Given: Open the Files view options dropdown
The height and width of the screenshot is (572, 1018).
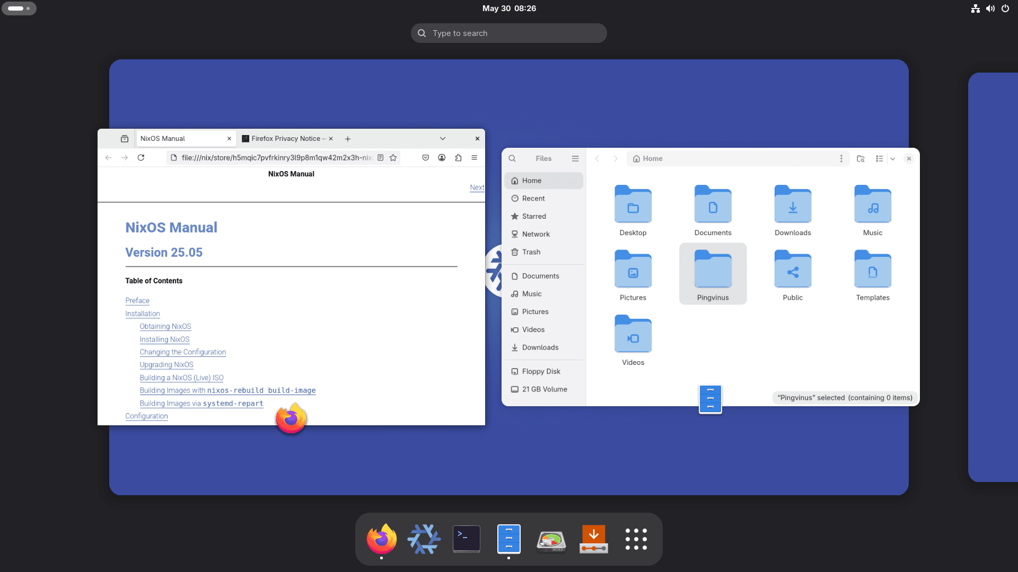Looking at the screenshot, I should (892, 158).
